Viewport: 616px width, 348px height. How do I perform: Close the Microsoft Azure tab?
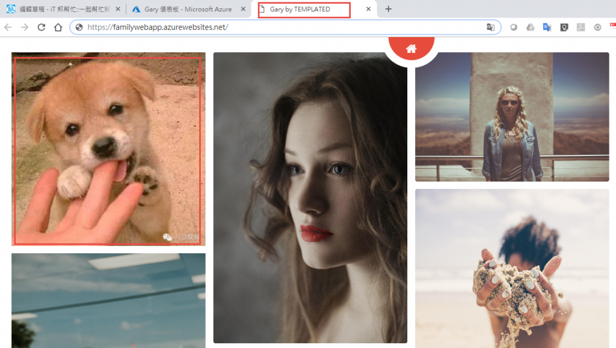pyautogui.click(x=243, y=9)
